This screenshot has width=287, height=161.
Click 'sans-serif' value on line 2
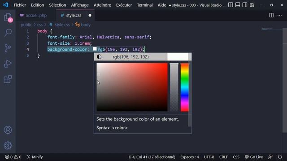pyautogui.click(x=137, y=37)
